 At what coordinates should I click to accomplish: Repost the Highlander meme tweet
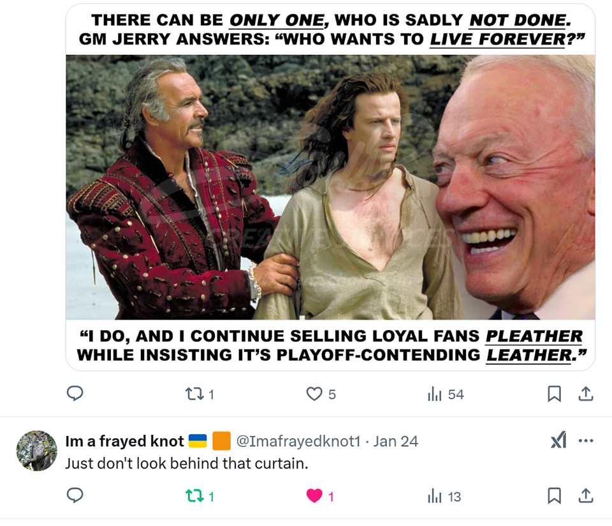[x=200, y=394]
